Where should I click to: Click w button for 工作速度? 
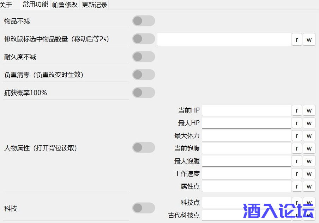[x=309, y=174]
